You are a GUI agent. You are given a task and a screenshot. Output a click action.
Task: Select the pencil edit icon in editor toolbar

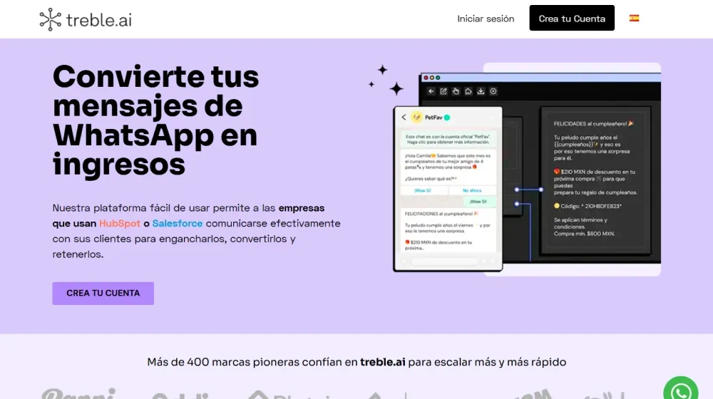[x=443, y=91]
